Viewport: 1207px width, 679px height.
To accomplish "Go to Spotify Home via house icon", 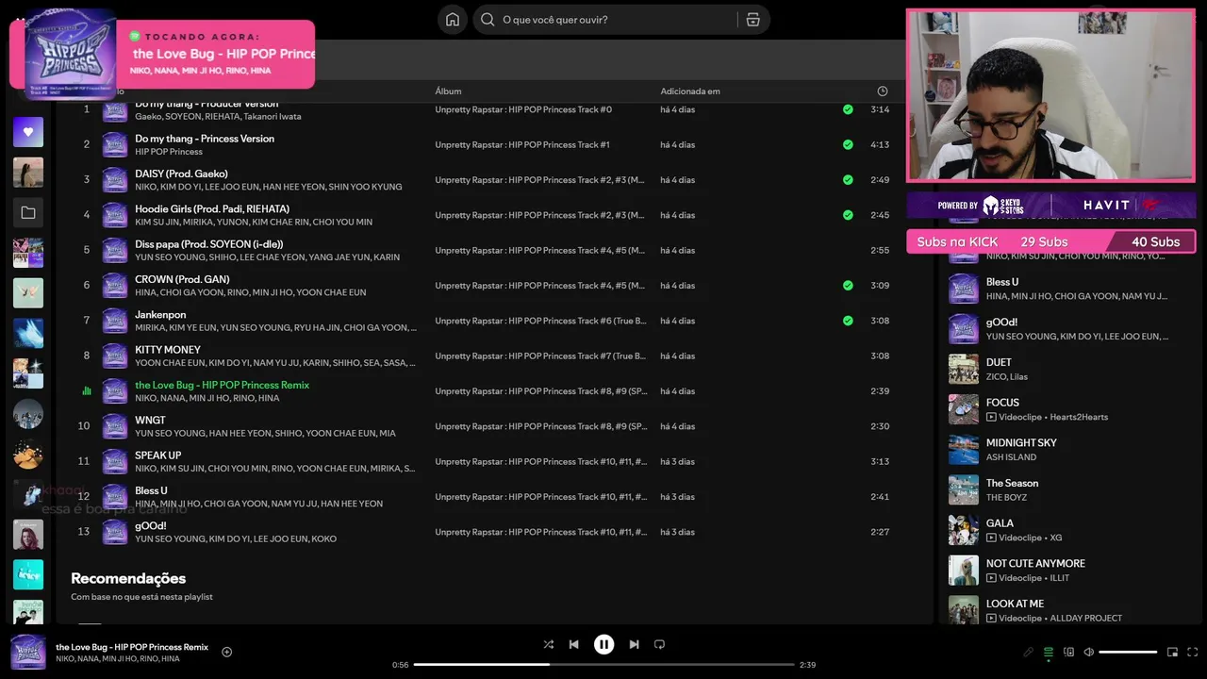I will (x=453, y=20).
